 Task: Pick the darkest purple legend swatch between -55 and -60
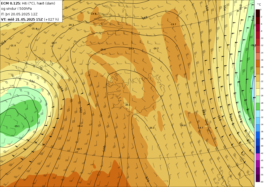click(x=258, y=178)
